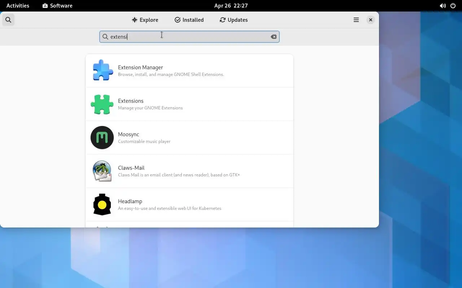The image size is (462, 288).
Task: Select the Claws-Mail result title
Action: coord(131,168)
